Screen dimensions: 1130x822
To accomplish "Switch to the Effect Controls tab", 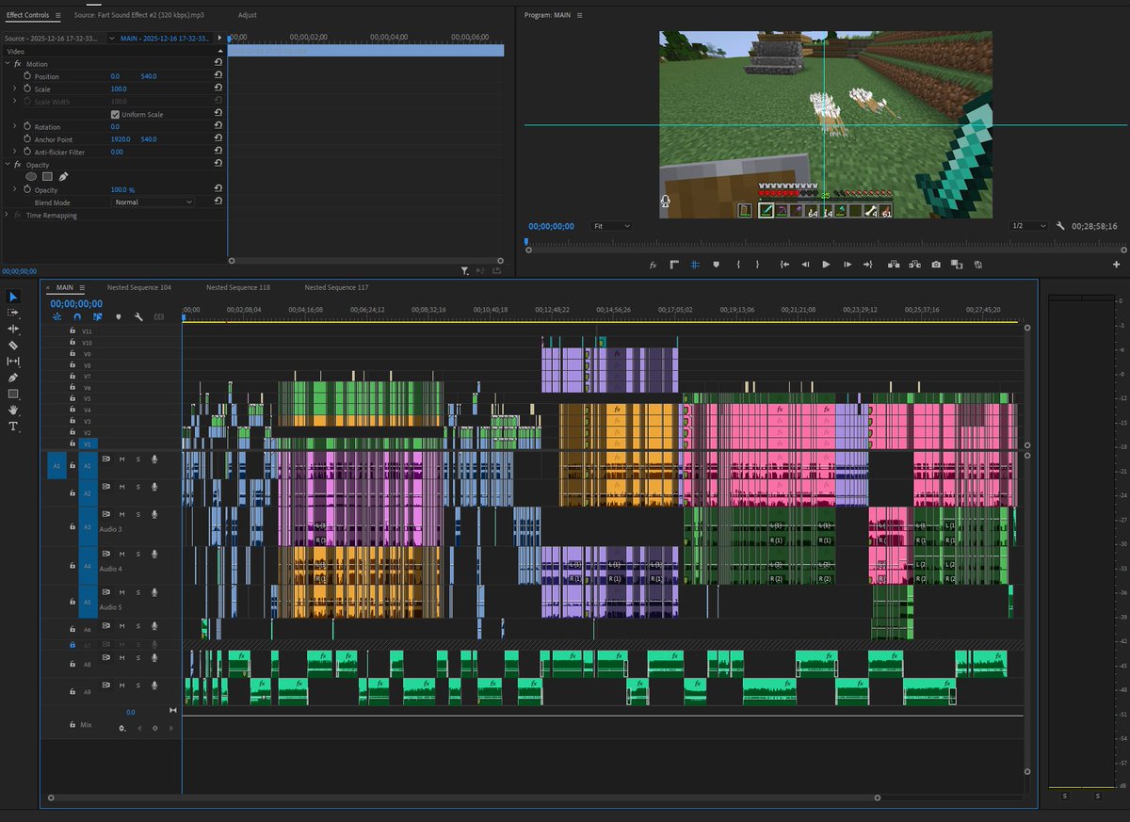I will (26, 15).
